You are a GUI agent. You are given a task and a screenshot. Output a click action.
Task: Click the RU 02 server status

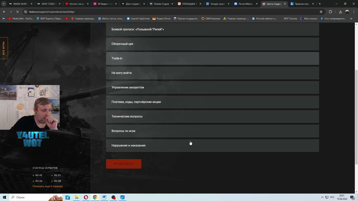37,175
